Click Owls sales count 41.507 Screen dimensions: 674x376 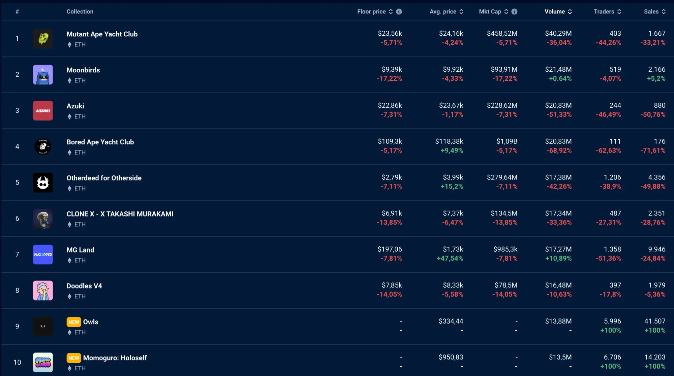coord(655,321)
